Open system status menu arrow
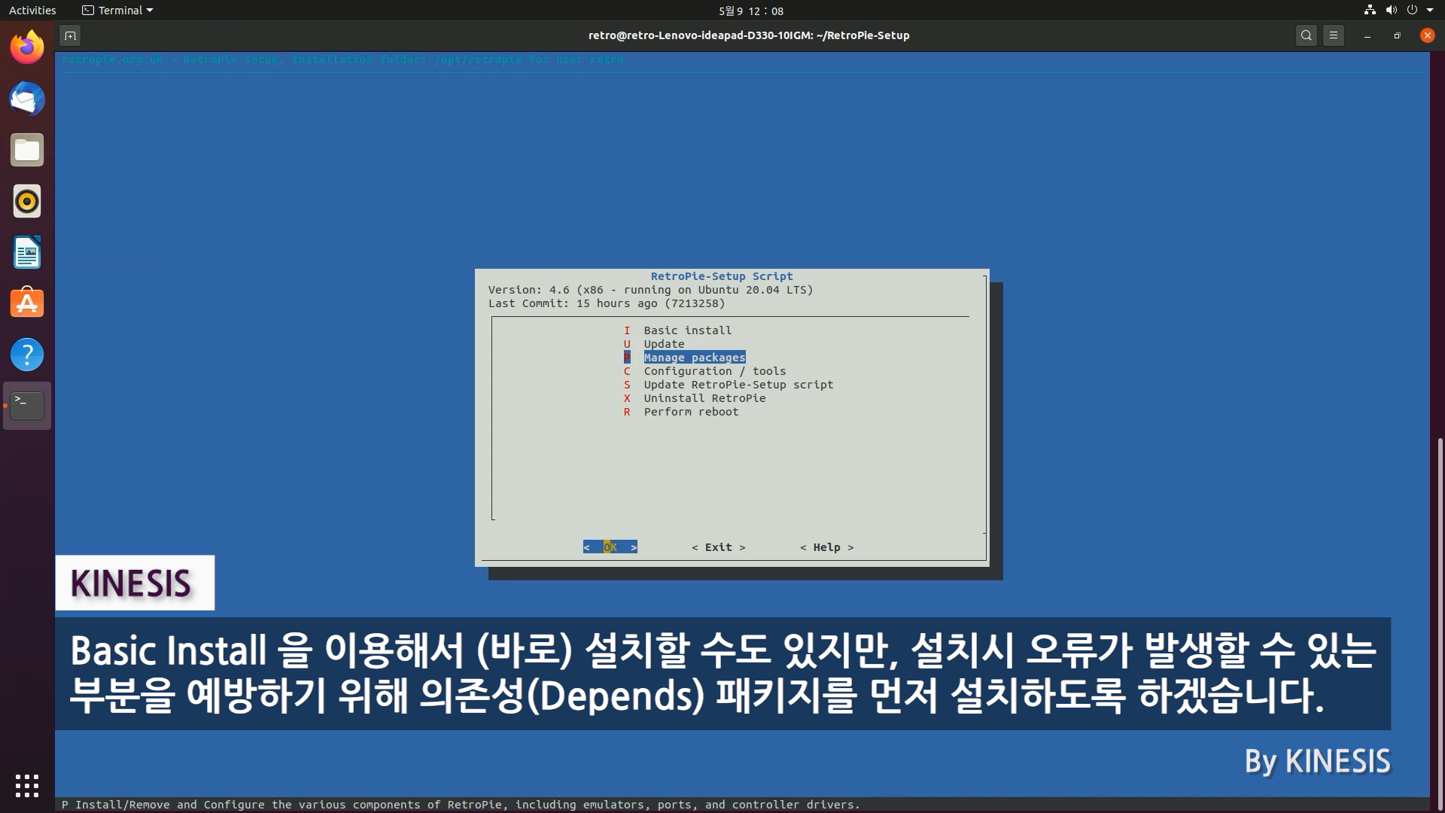The width and height of the screenshot is (1445, 813). [x=1430, y=11]
